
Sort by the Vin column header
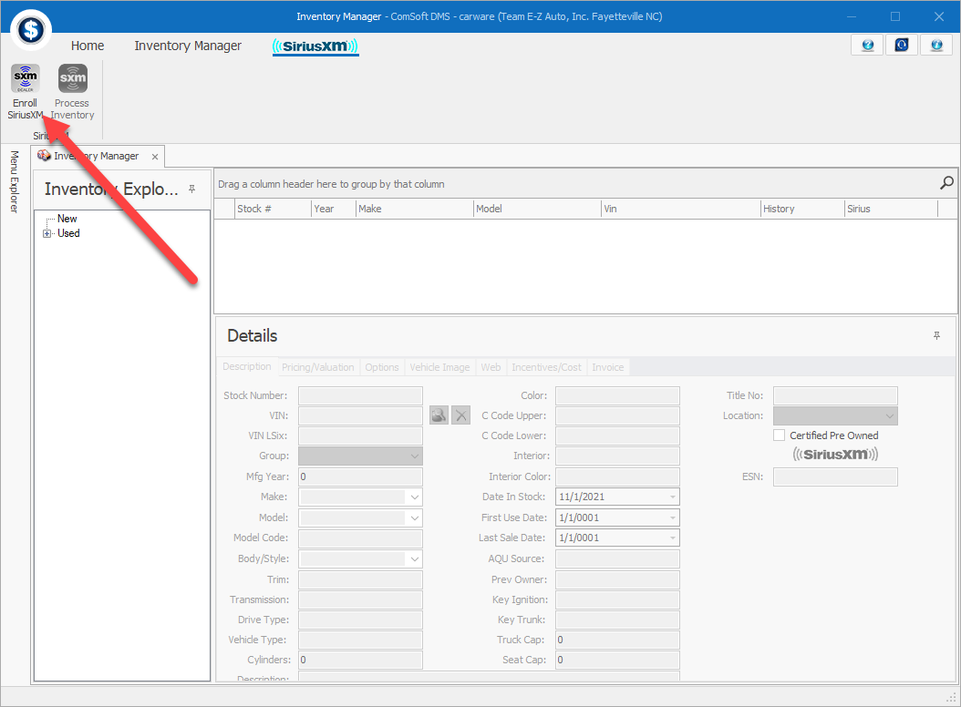681,209
